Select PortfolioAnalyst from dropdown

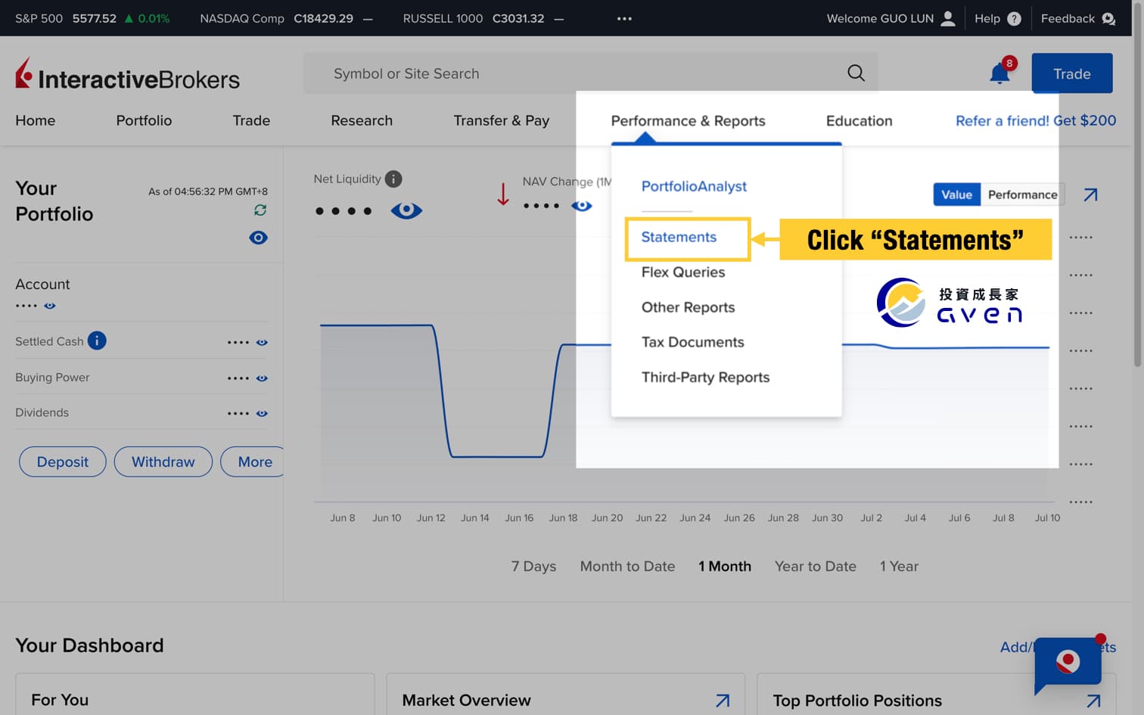pyautogui.click(x=694, y=186)
